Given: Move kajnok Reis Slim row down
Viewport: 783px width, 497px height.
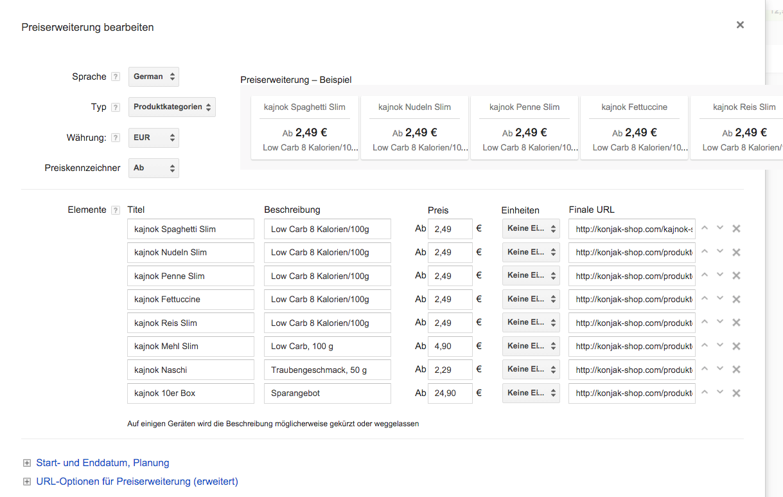Looking at the screenshot, I should tap(720, 322).
